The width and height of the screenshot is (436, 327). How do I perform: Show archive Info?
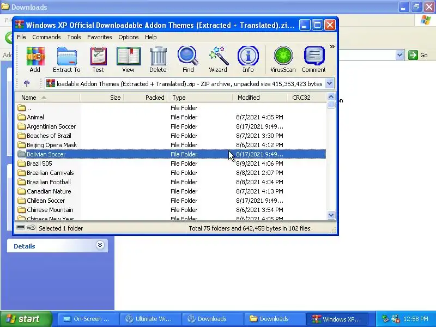pyautogui.click(x=248, y=59)
